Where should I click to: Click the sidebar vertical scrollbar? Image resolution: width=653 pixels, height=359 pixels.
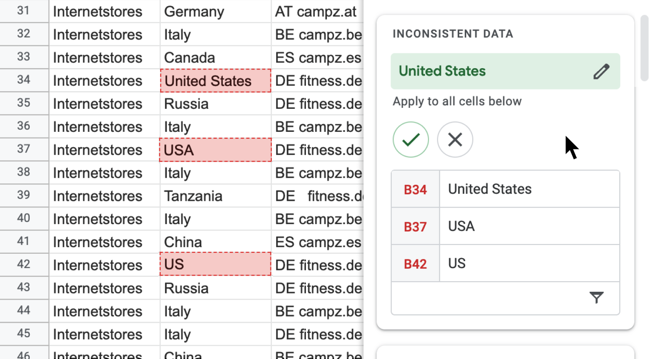tap(644, 48)
